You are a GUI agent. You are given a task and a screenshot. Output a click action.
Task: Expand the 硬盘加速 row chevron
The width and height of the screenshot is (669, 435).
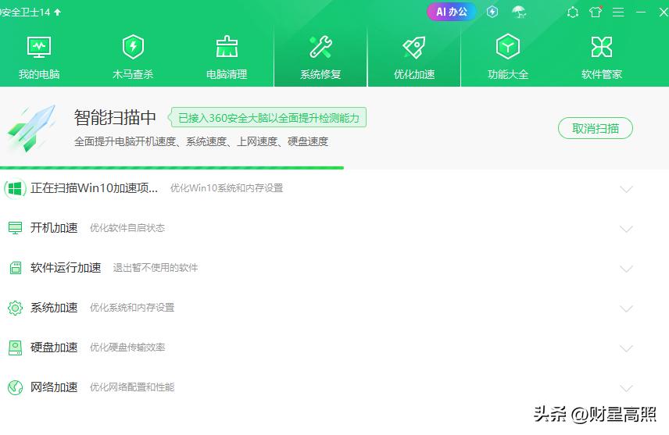tap(626, 349)
